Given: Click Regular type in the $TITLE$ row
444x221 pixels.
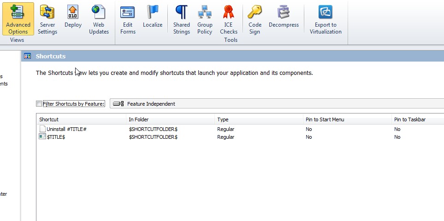Looking at the screenshot, I should pos(225,137).
